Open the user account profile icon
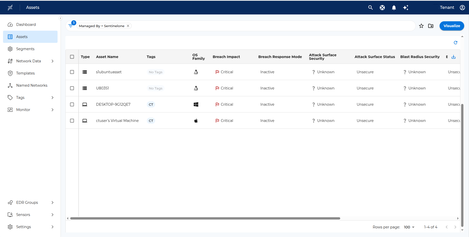This screenshot has height=237, width=469. [462, 8]
